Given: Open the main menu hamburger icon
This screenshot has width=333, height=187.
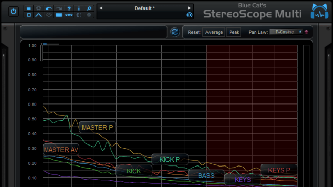Looking at the screenshot, I should click(x=29, y=8).
